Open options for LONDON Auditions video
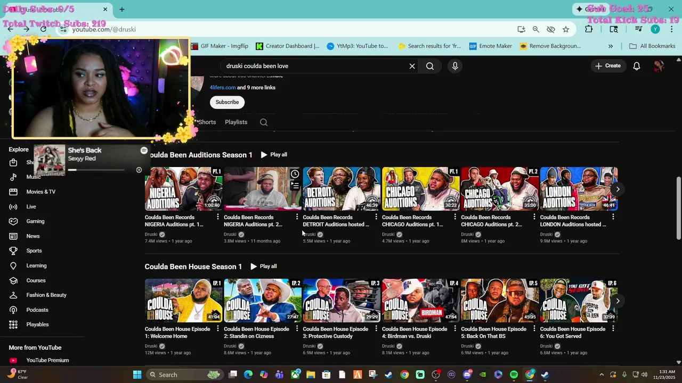The image size is (682, 383). [613, 217]
